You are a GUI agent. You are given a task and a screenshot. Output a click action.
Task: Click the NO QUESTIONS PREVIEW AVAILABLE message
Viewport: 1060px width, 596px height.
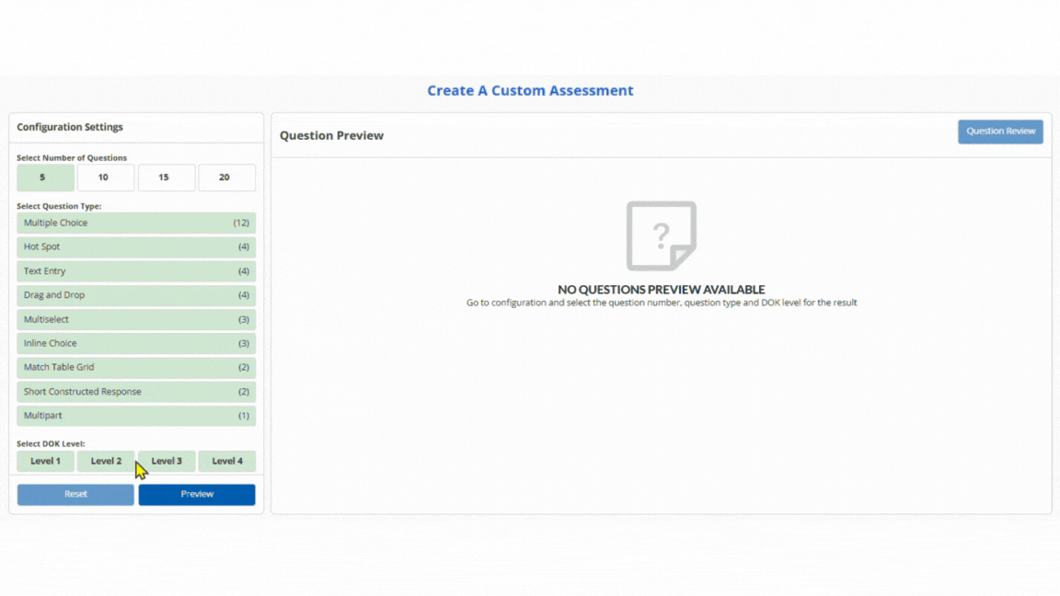[662, 289]
